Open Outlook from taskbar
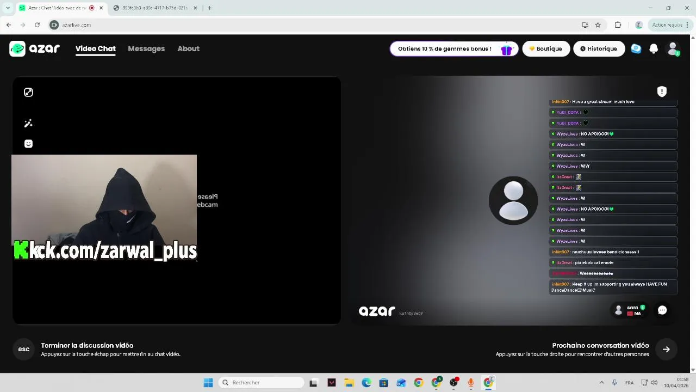This screenshot has width=696, height=392. [401, 383]
